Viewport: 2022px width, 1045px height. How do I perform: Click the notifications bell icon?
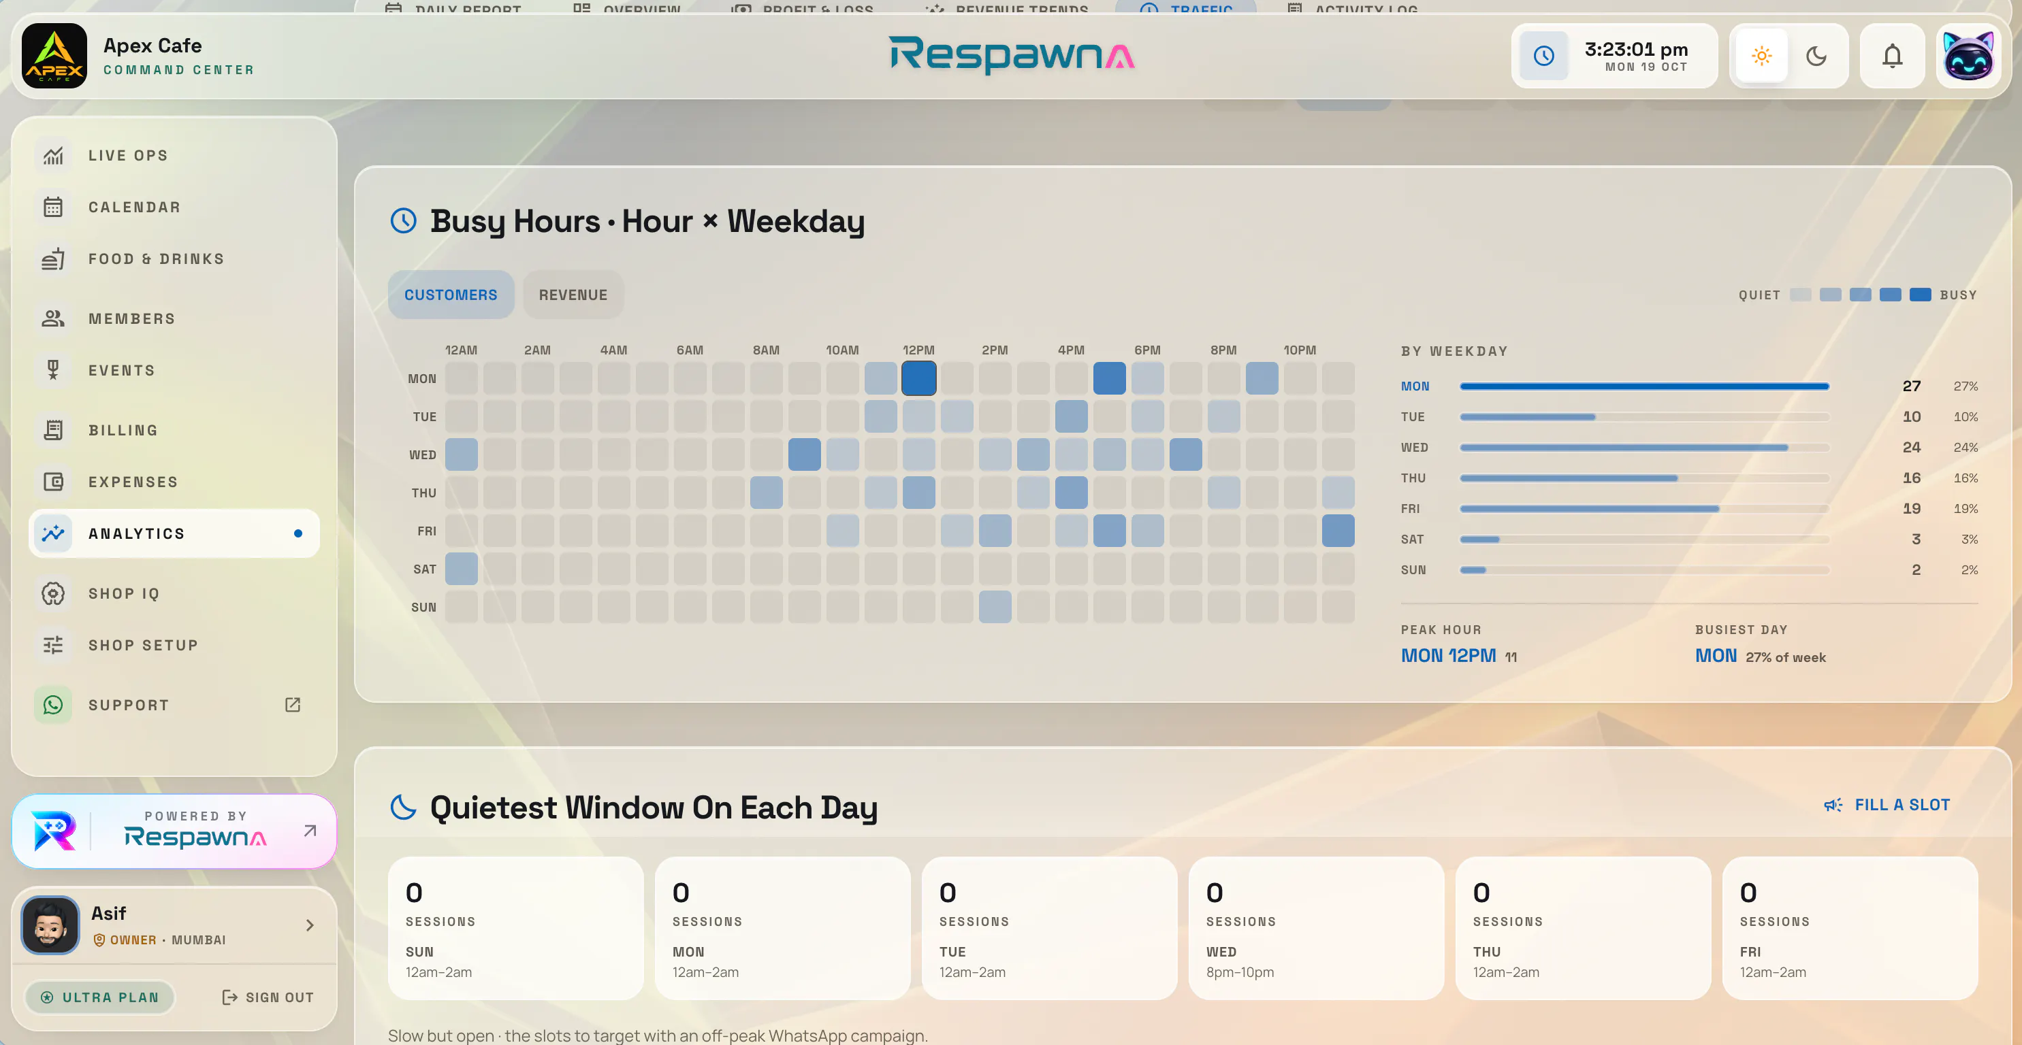tap(1892, 56)
